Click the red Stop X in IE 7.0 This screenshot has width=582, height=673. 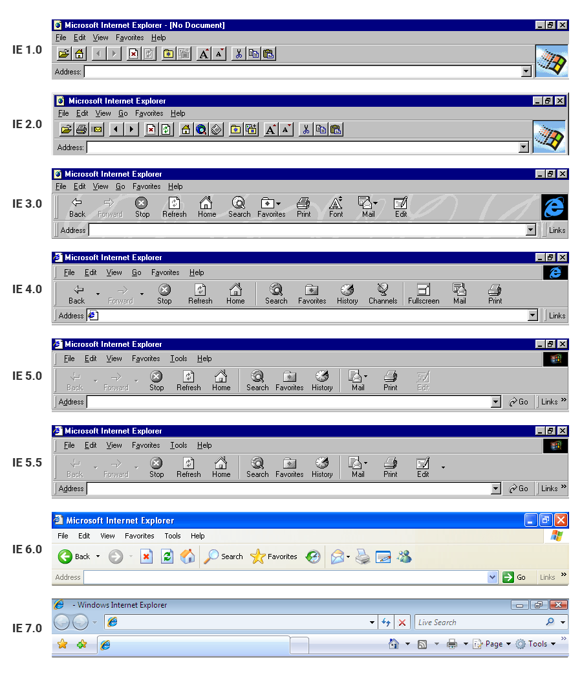click(402, 623)
